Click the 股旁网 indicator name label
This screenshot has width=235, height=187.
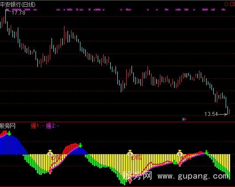[x=8, y=126]
